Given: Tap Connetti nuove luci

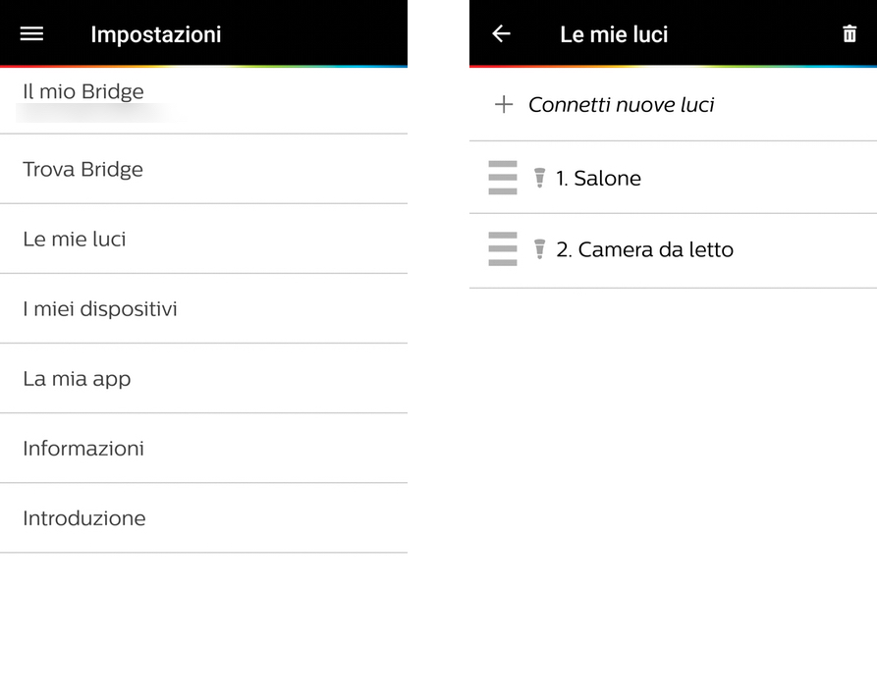Looking at the screenshot, I should click(621, 104).
